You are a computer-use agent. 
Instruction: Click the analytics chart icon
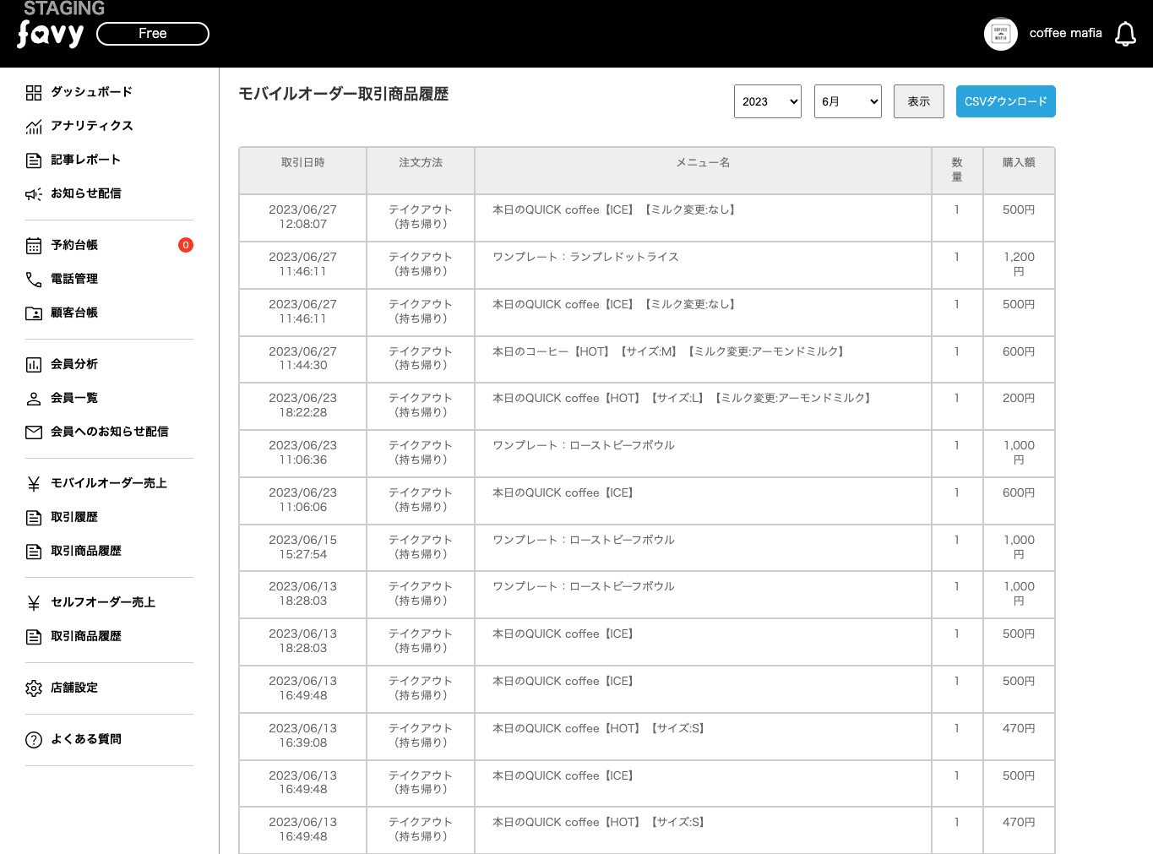(34, 127)
